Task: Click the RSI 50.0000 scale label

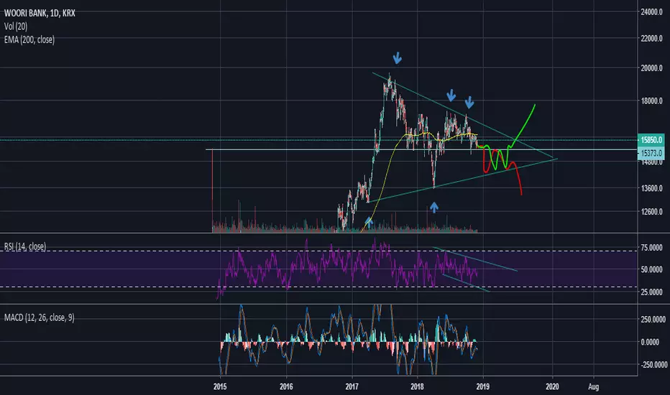Action: pyautogui.click(x=651, y=269)
